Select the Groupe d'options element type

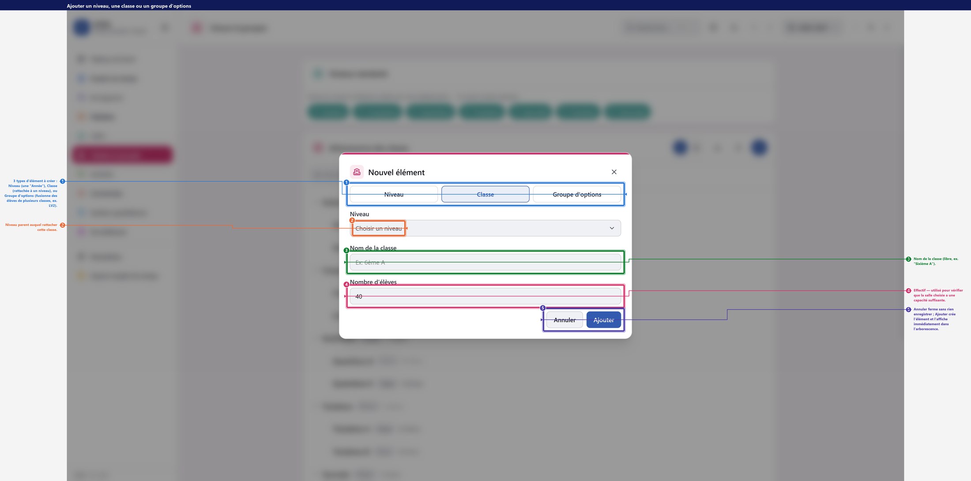click(x=577, y=194)
